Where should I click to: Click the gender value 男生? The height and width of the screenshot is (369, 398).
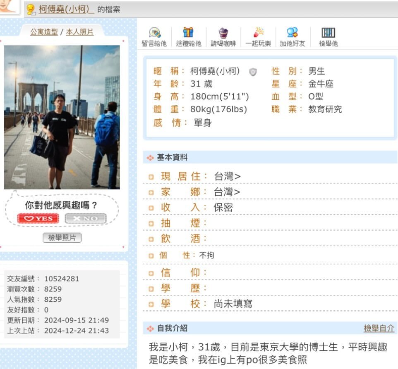(x=316, y=71)
